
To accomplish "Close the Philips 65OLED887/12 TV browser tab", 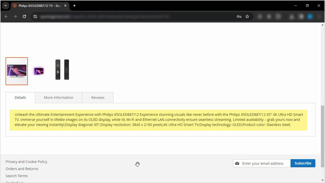I will pos(65,6).
